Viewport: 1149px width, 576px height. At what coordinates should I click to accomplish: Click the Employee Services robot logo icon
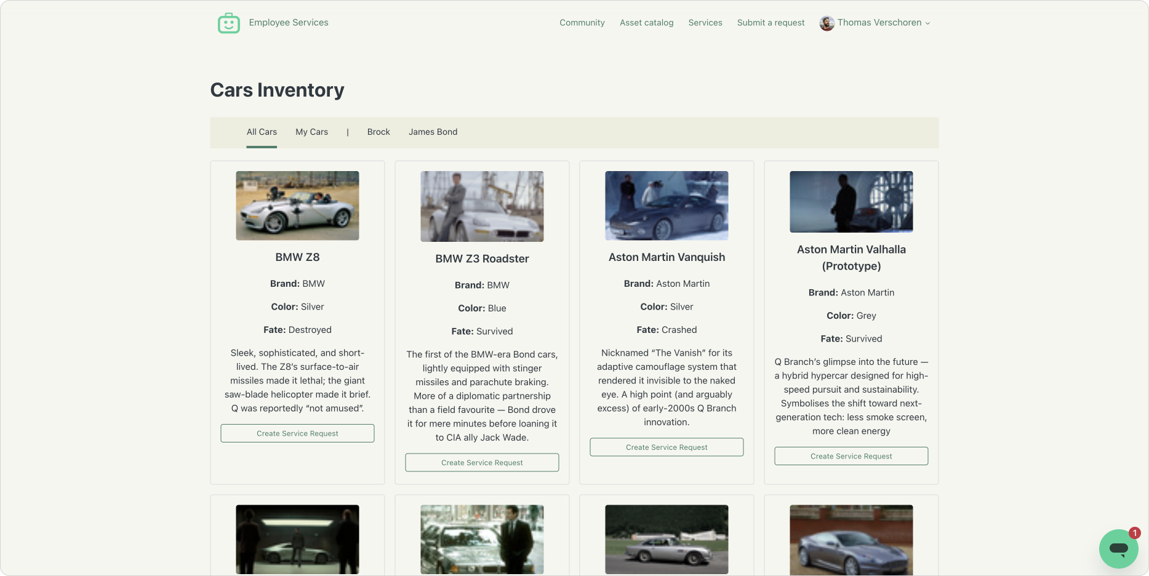point(229,23)
